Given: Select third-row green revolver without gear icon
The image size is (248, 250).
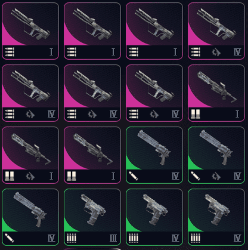Looking at the screenshot, I should [154, 155].
